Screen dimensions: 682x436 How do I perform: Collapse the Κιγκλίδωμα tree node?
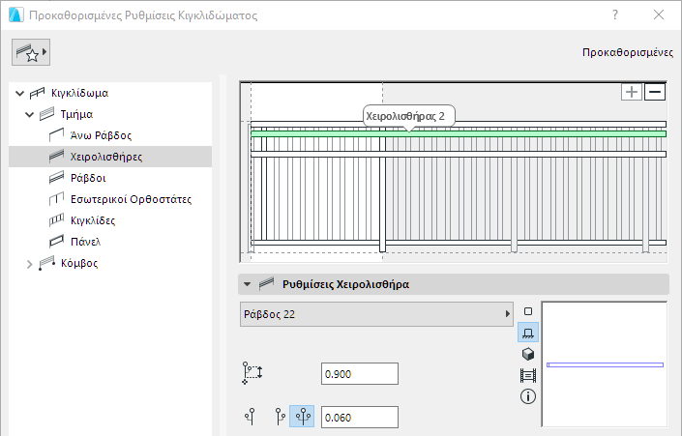click(x=19, y=94)
